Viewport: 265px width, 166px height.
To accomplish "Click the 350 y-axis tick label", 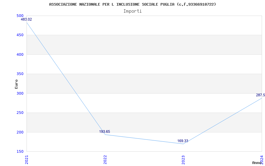I will pyautogui.click(x=20, y=74).
